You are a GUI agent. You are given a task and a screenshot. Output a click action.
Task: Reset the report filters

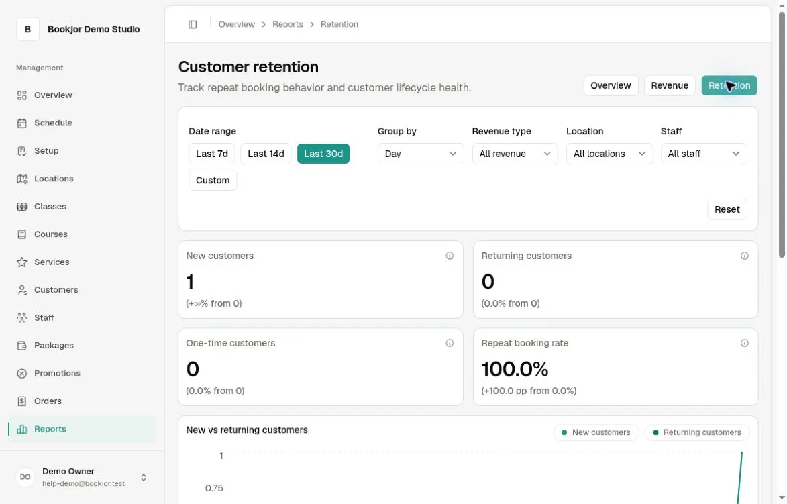727,209
